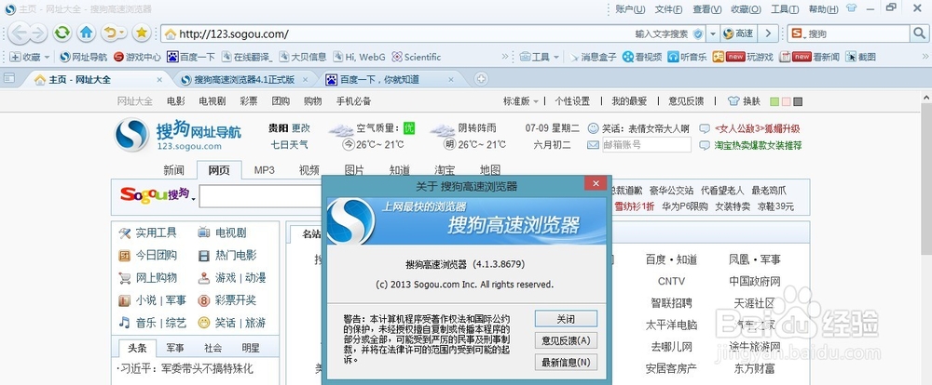932x385 pixels.
Task: Click the magnifier search icon in search box
Action: click(918, 33)
